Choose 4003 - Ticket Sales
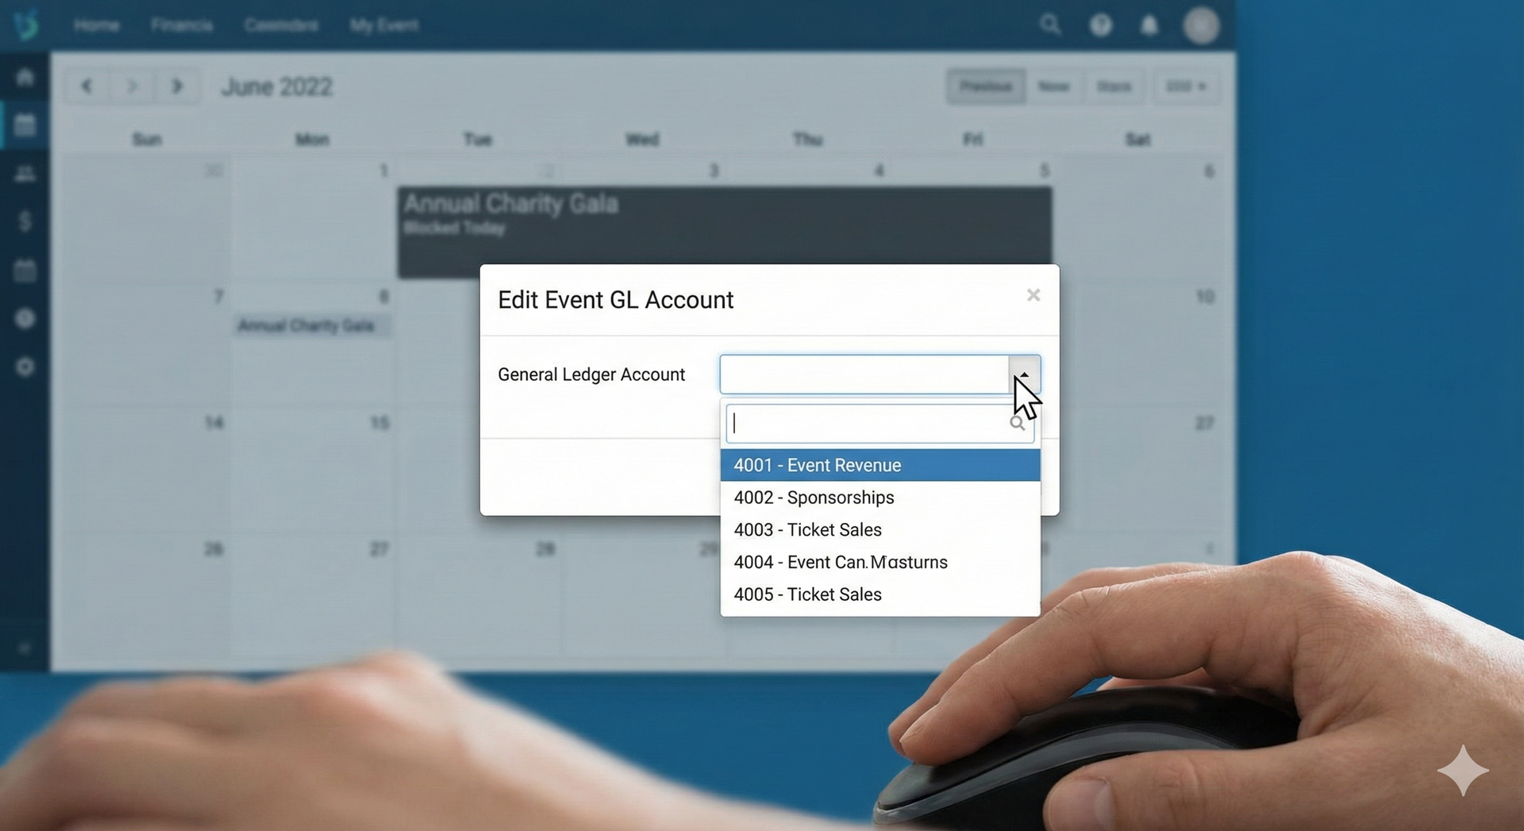The image size is (1524, 831). click(880, 529)
